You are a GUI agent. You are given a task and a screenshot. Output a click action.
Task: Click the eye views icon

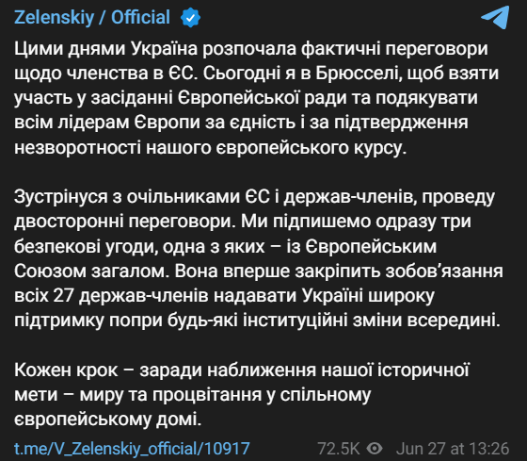375,449
